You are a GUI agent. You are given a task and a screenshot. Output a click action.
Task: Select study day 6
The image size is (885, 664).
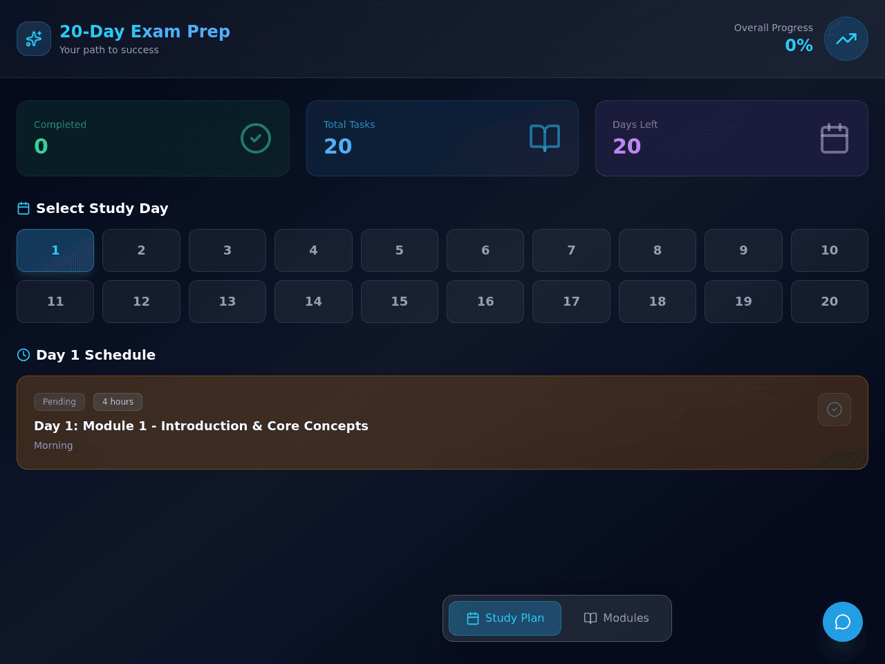[x=485, y=250]
